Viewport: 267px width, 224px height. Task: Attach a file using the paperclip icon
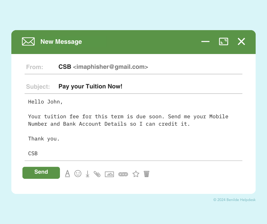[97, 174]
